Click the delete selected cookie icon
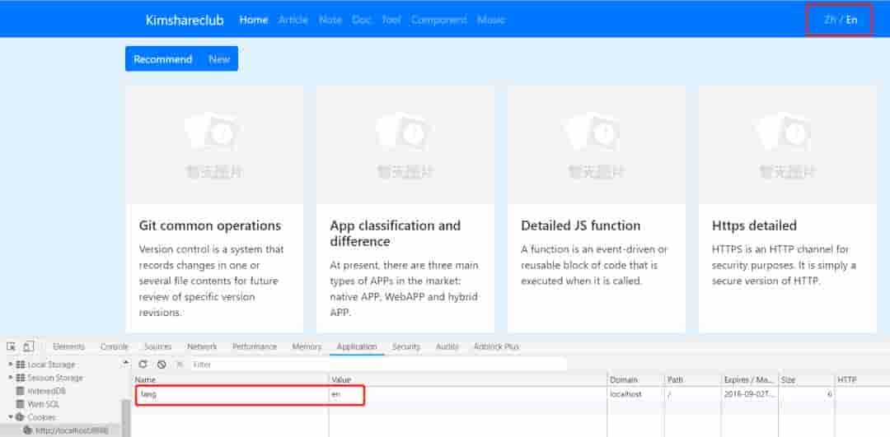The width and height of the screenshot is (890, 437). [x=180, y=364]
